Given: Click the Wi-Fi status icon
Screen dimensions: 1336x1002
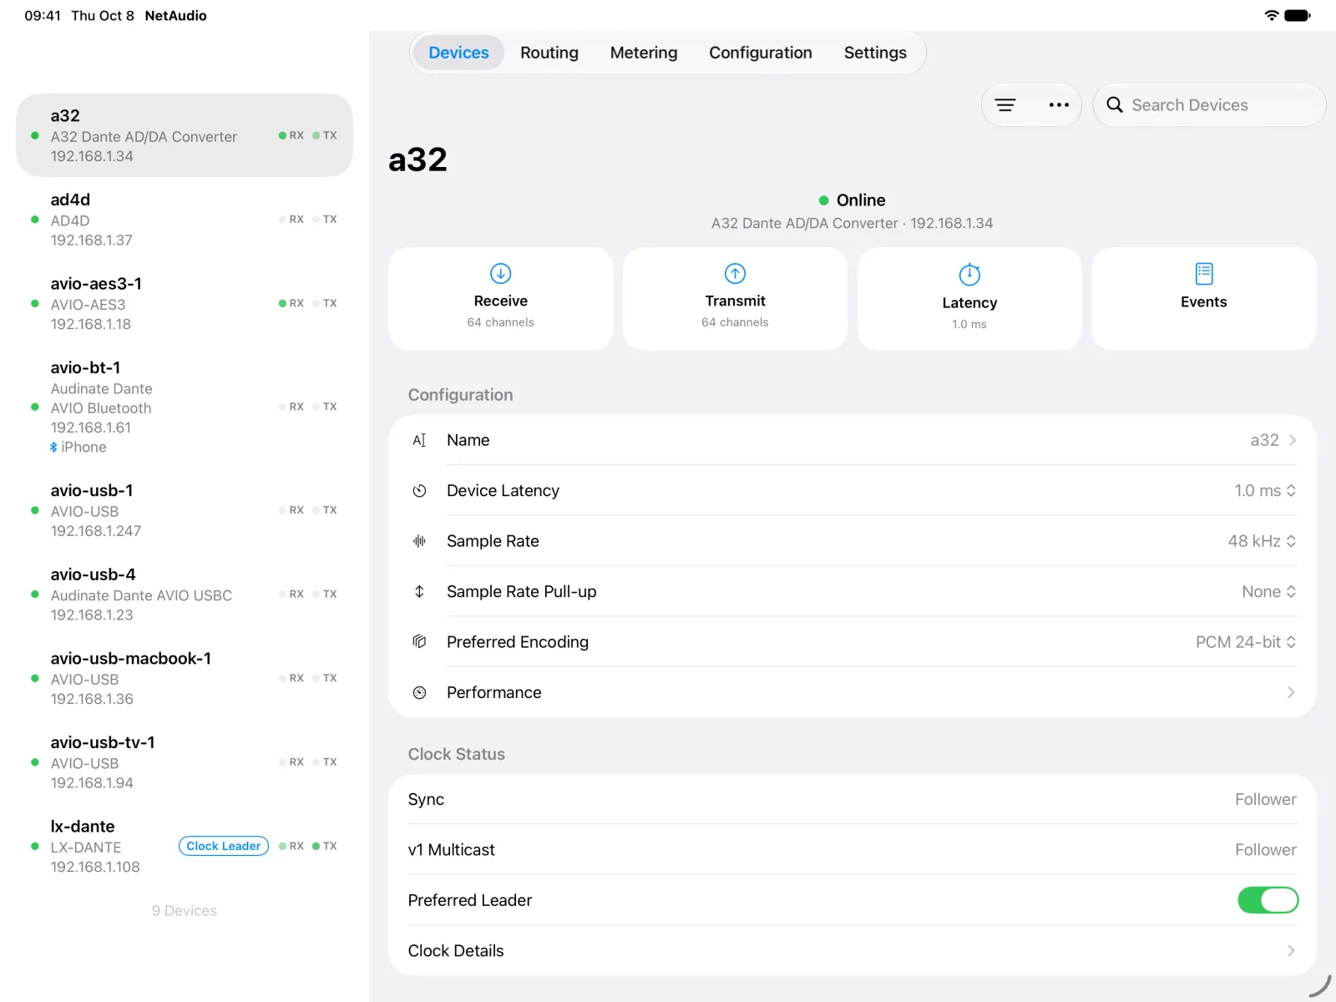Looking at the screenshot, I should (x=1272, y=15).
